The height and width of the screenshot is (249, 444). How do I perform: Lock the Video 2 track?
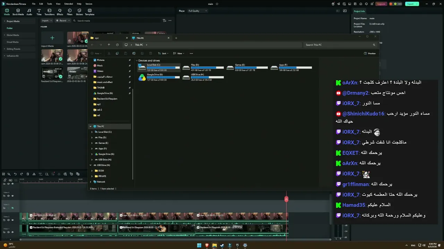tap(4, 220)
